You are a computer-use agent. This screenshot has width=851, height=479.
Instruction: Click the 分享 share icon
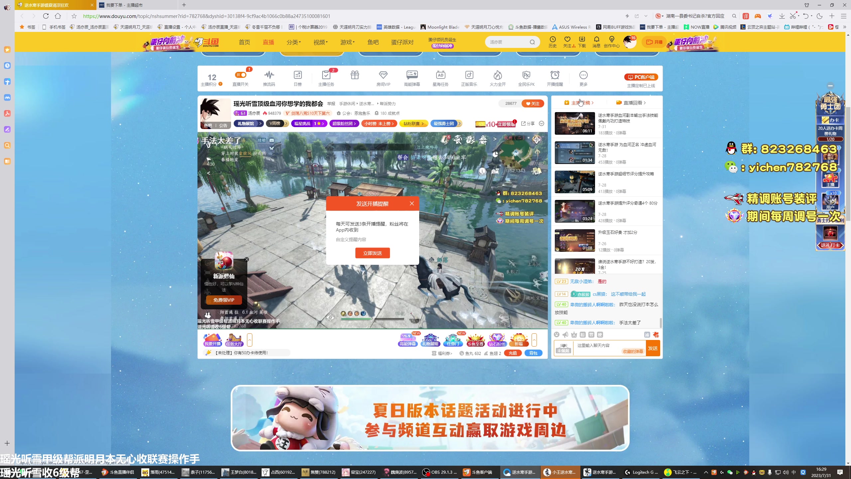(x=528, y=123)
